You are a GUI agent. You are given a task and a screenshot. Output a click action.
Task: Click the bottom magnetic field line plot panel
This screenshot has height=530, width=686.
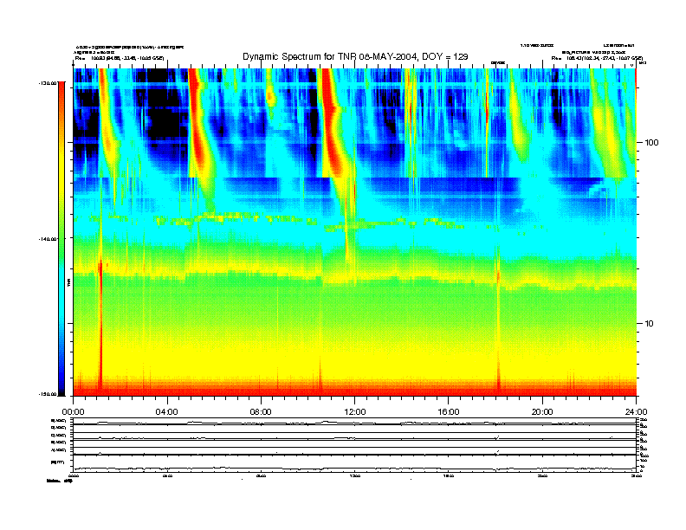[354, 463]
